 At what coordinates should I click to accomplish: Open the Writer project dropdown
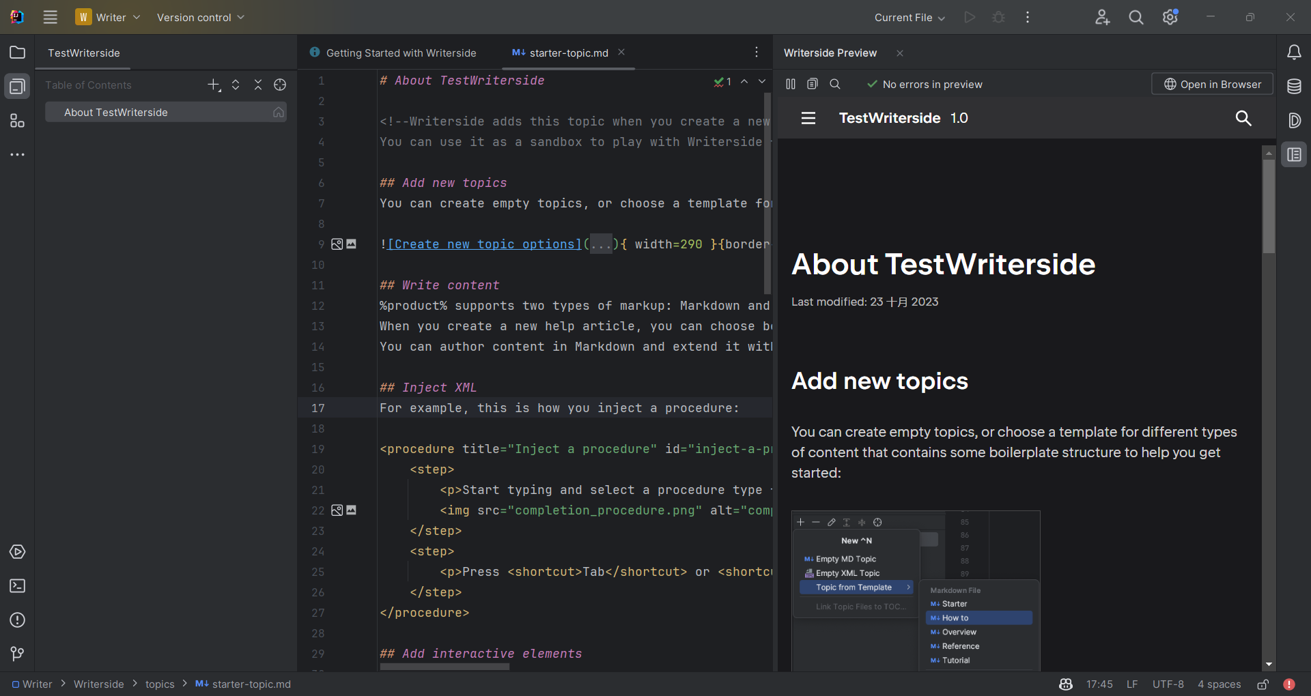pyautogui.click(x=108, y=17)
